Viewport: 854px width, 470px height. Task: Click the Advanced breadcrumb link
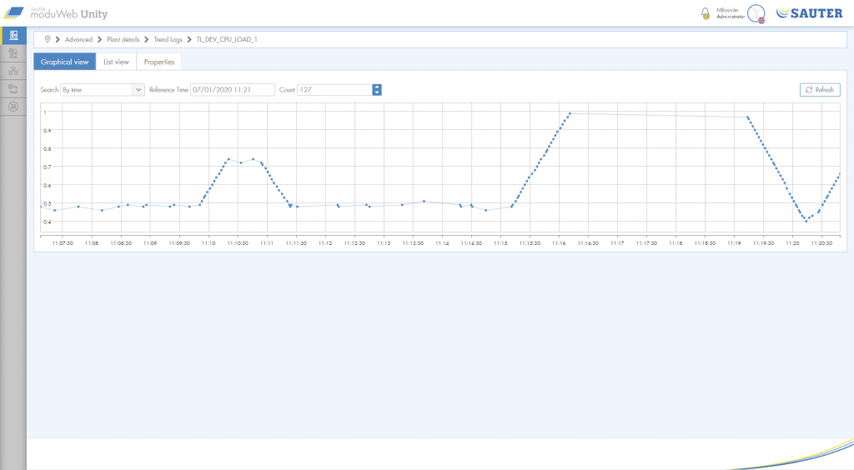(x=78, y=39)
